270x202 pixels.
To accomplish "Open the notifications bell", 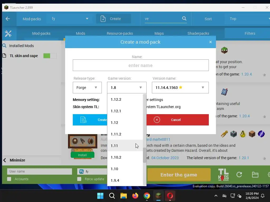I will point(263,196).
